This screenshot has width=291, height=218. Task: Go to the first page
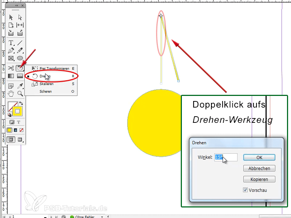coord(4,217)
